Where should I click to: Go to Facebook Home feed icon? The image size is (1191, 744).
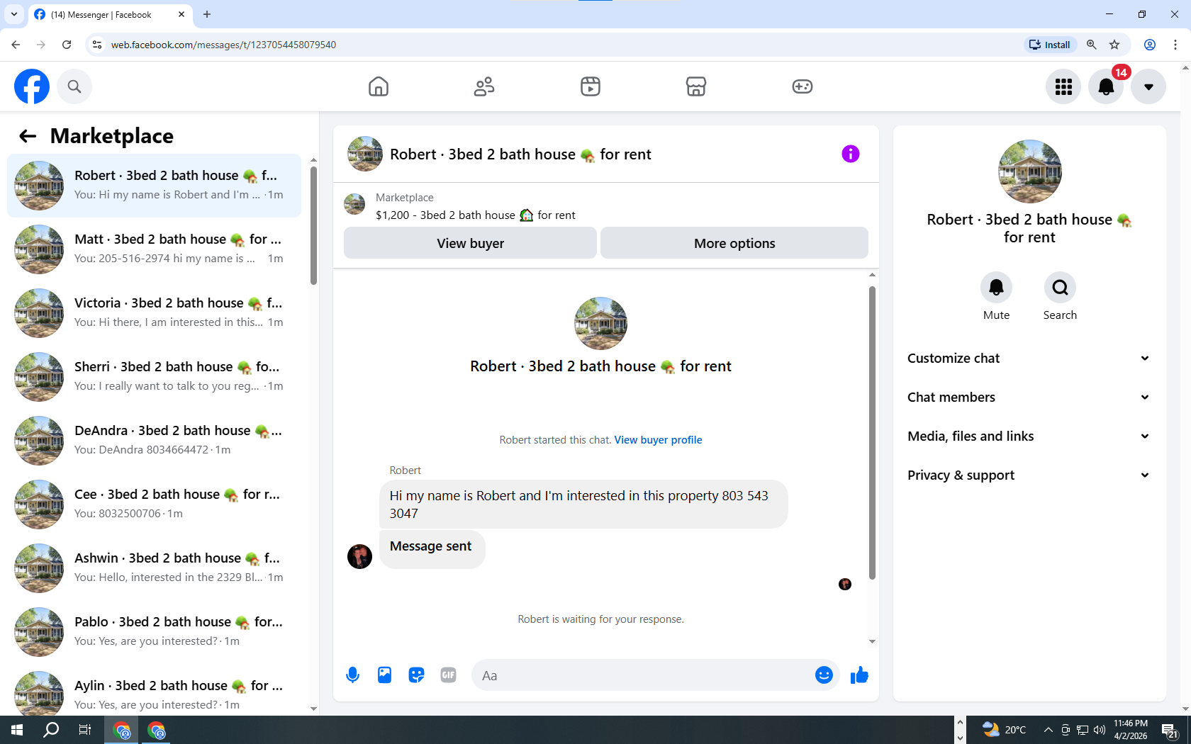point(379,86)
